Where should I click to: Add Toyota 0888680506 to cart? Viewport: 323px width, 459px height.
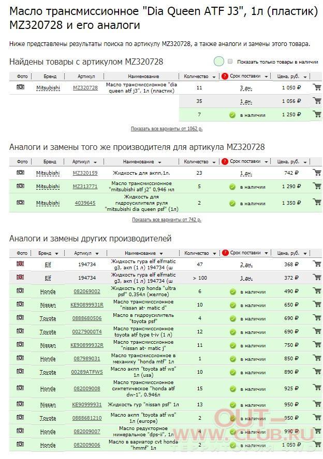(317, 317)
